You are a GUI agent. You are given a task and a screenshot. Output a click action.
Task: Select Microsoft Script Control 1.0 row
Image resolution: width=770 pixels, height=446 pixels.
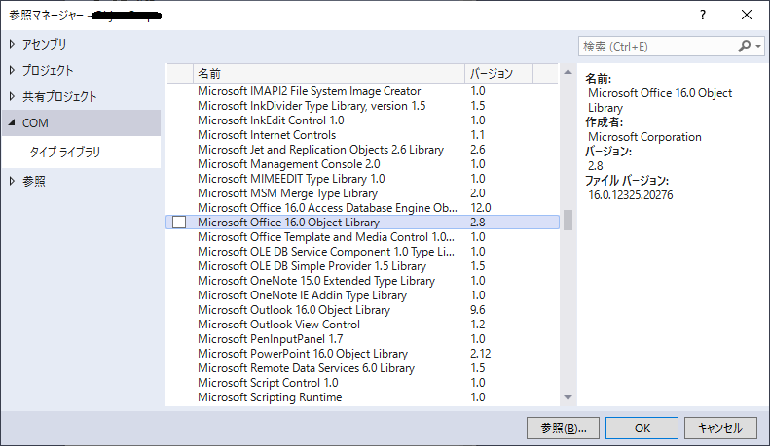(x=362, y=383)
